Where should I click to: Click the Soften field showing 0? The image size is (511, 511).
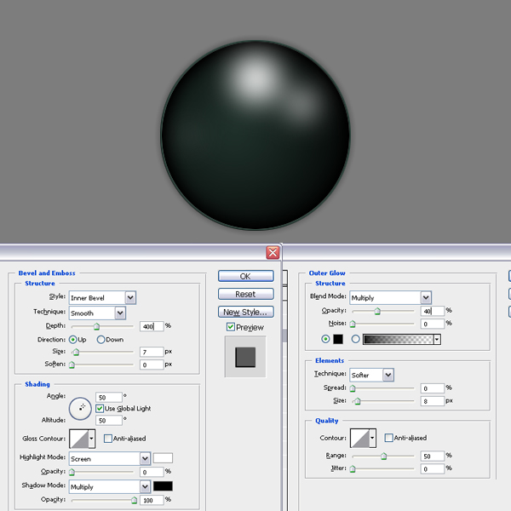[x=152, y=365]
